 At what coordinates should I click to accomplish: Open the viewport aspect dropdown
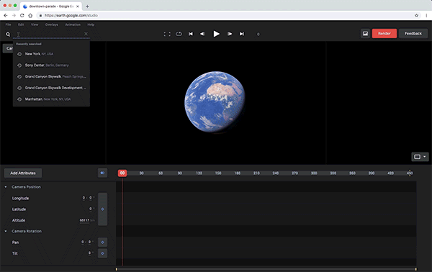(420, 157)
